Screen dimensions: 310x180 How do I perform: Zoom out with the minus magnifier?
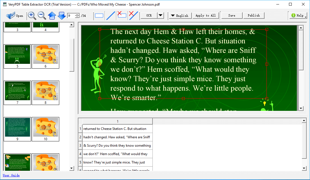coord(42,16)
